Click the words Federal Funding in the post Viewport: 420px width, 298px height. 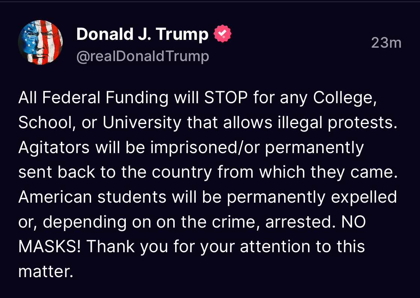pyautogui.click(x=105, y=98)
